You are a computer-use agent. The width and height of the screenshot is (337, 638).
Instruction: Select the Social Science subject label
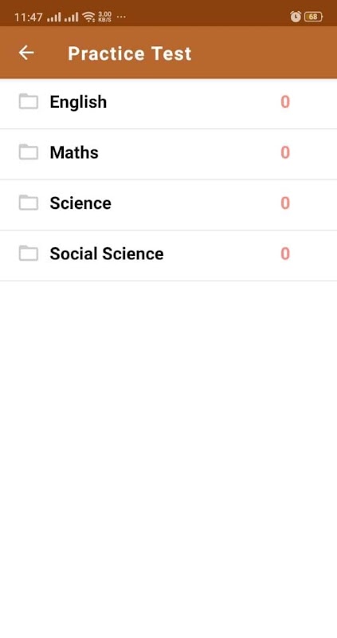(x=107, y=254)
